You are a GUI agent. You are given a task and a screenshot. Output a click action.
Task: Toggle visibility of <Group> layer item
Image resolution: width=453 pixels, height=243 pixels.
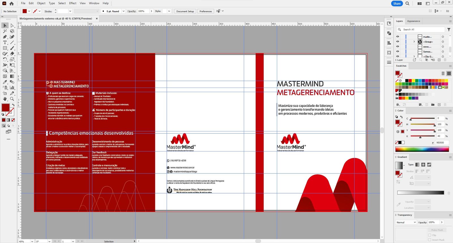tap(398, 42)
